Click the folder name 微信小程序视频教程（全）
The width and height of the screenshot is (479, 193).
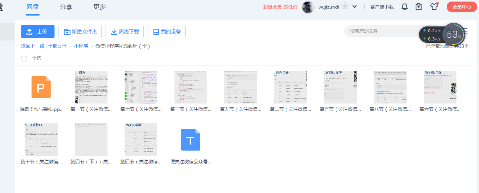tap(123, 46)
